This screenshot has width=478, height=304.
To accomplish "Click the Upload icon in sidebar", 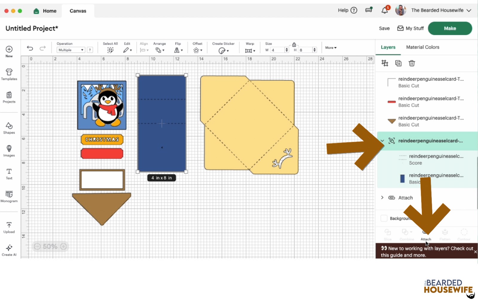I will tap(9, 227).
